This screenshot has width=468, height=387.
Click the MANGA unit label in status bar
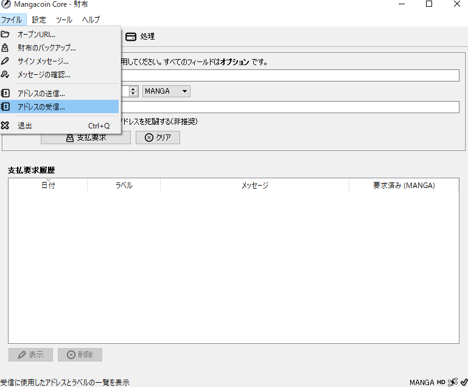(422, 382)
